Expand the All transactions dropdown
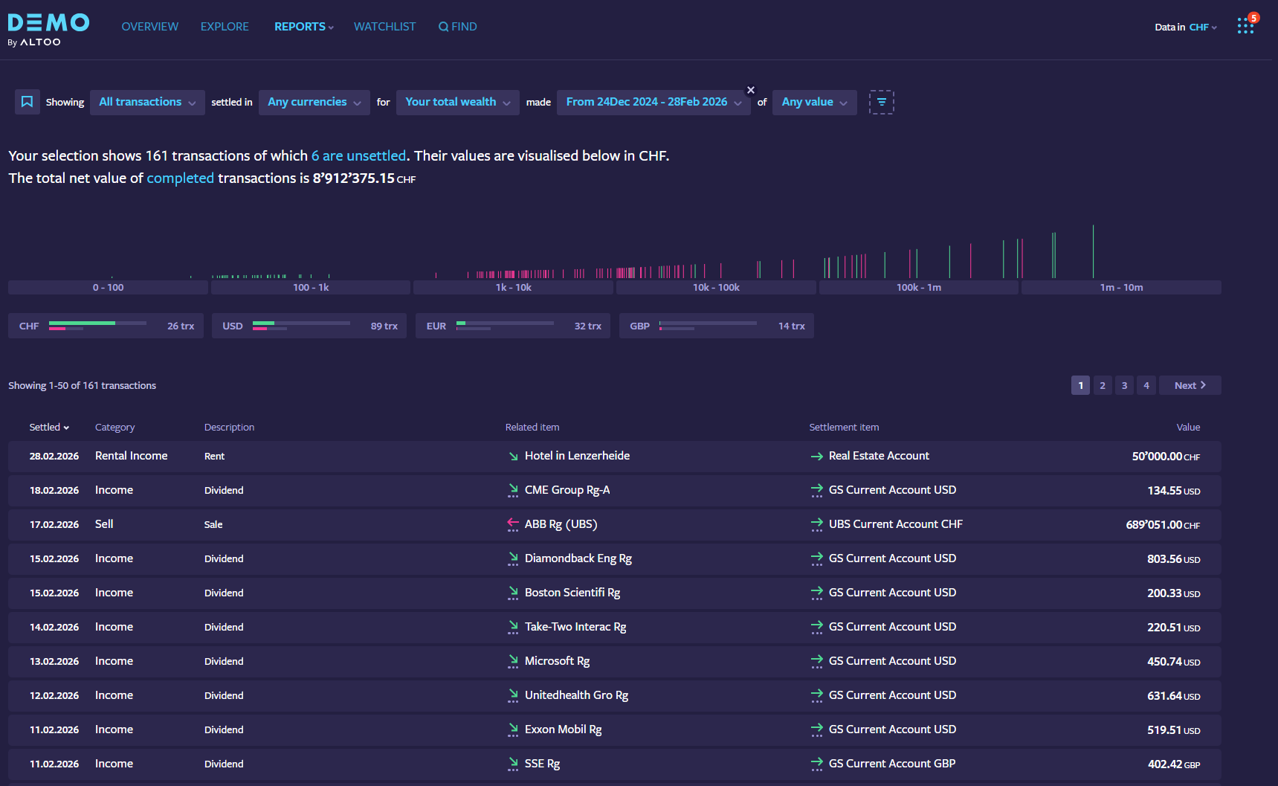The image size is (1278, 786). 147,102
